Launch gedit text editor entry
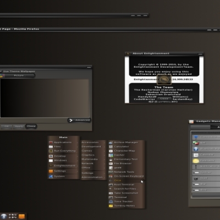This screenshot has width=220, height=220. coord(127,168)
